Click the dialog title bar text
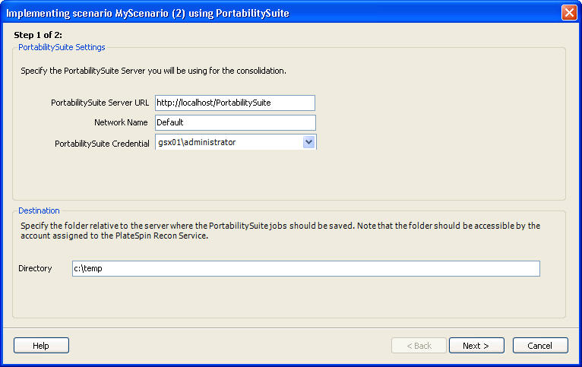The image size is (582, 367). click(x=147, y=13)
